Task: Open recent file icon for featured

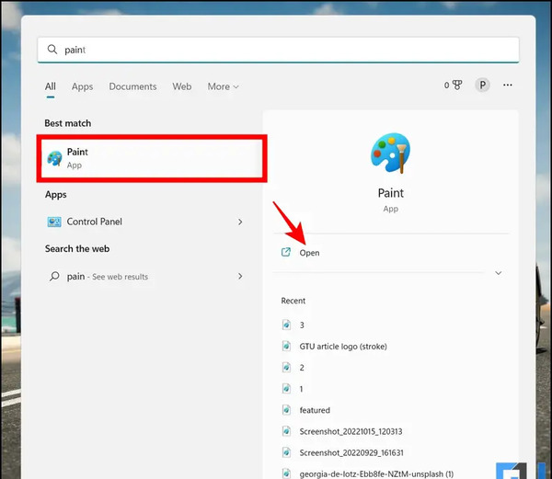Action: [286, 410]
